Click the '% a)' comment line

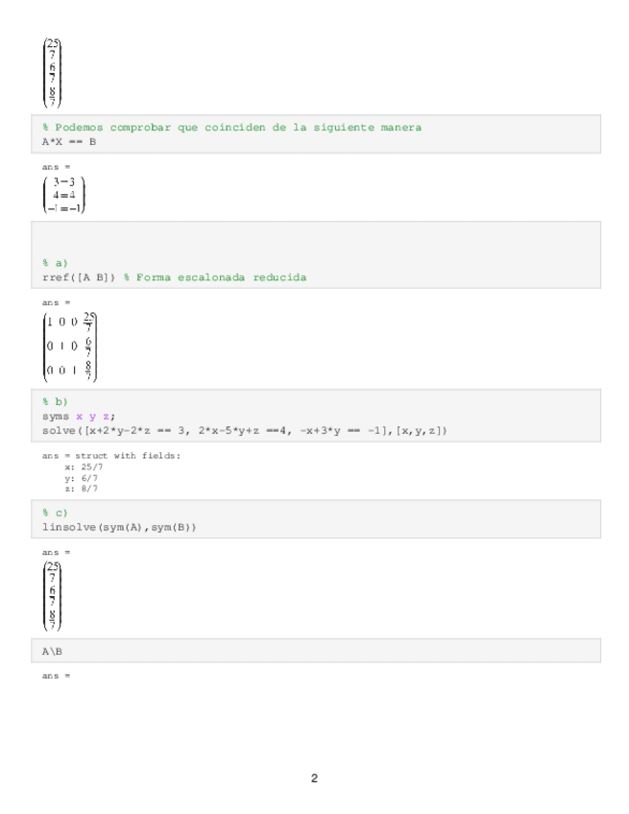tap(55, 262)
